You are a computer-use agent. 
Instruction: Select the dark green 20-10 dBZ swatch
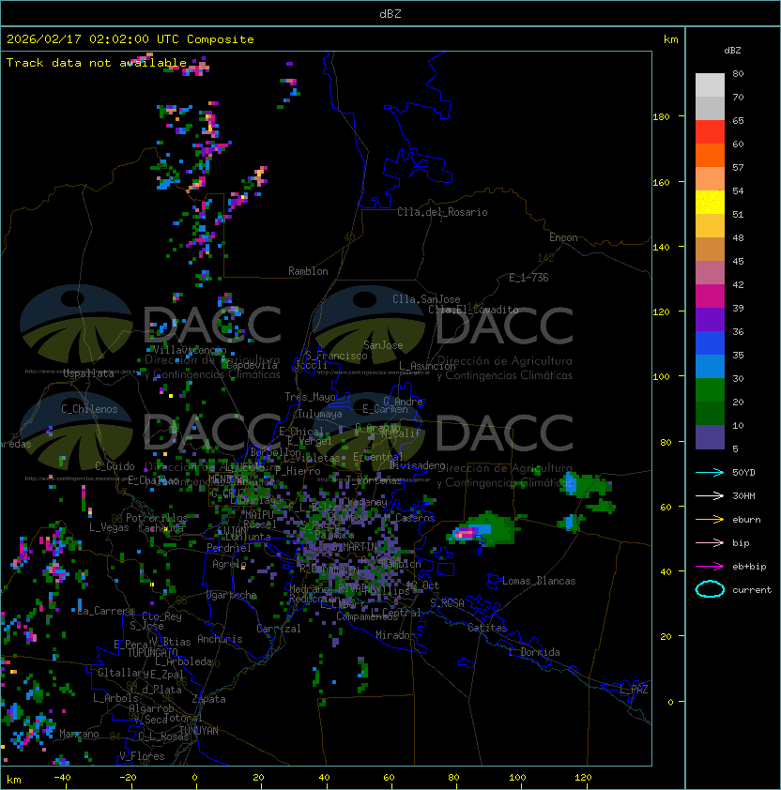click(x=710, y=413)
